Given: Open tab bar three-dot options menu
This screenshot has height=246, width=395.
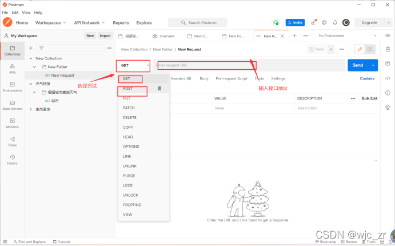Looking at the screenshot, I should pos(306,36).
